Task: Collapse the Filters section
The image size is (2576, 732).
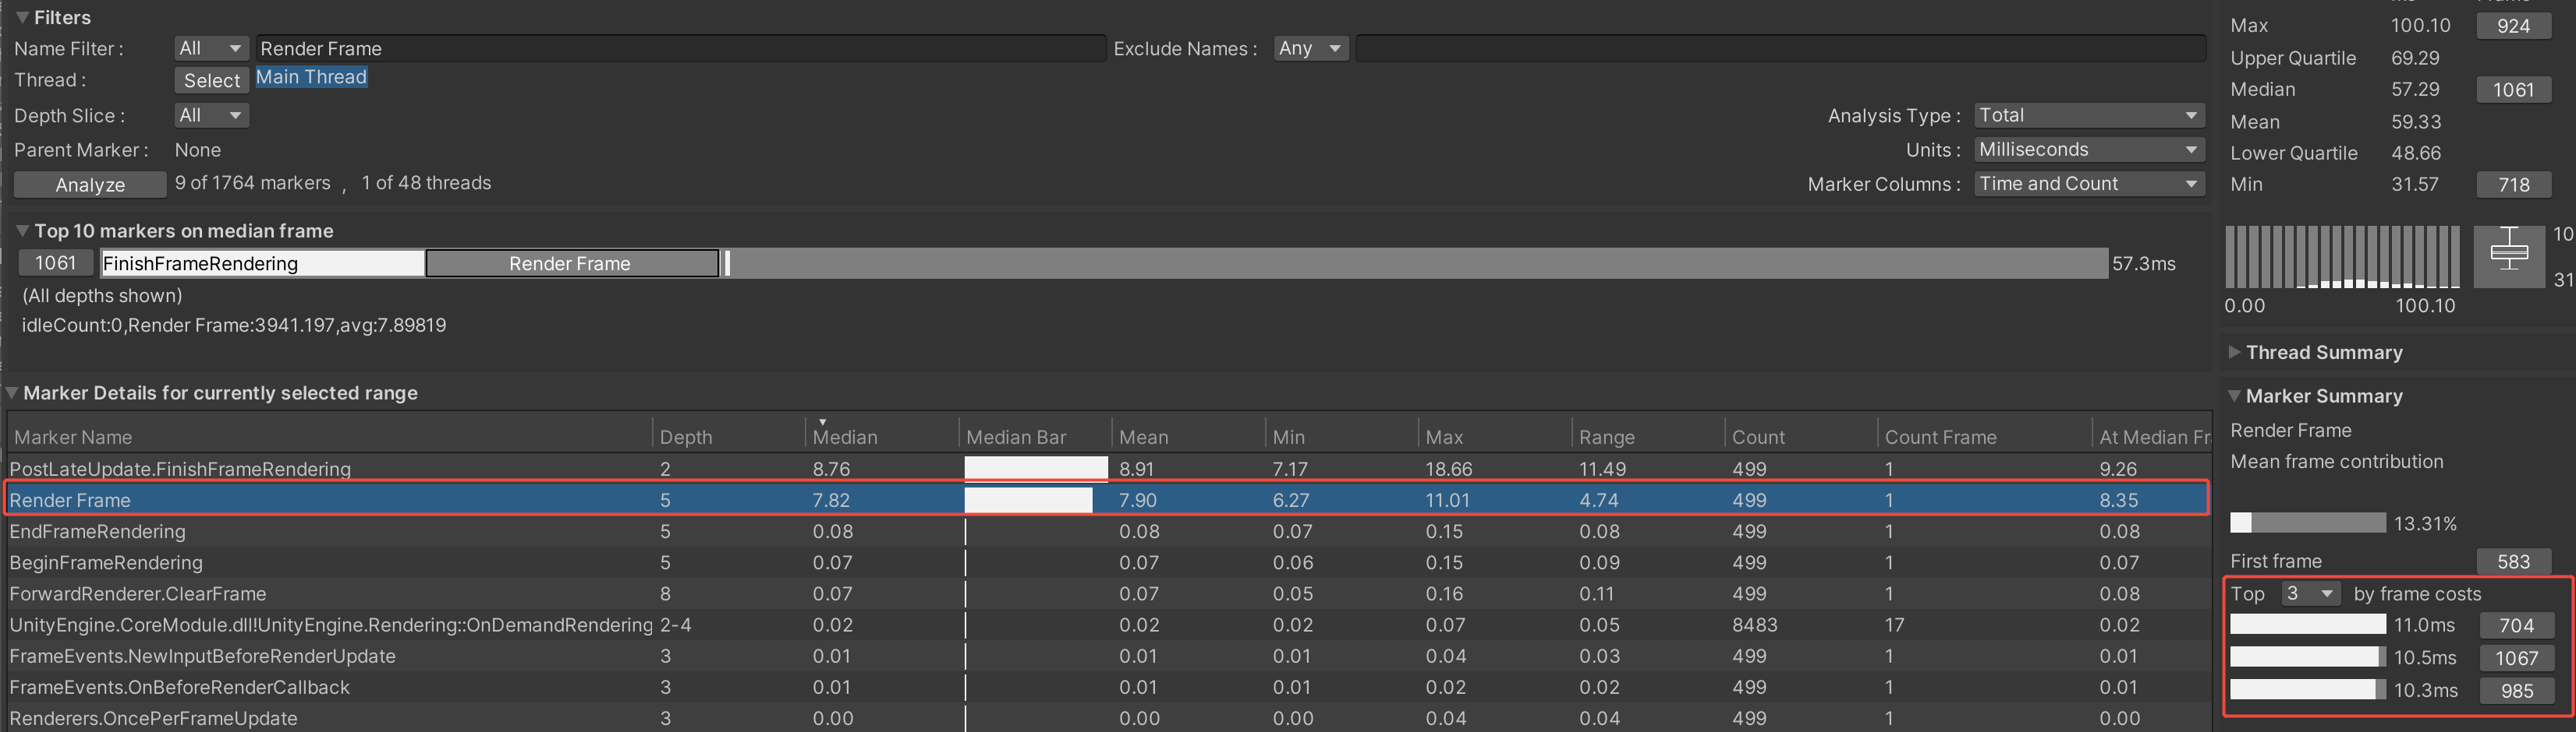Action: (x=22, y=18)
